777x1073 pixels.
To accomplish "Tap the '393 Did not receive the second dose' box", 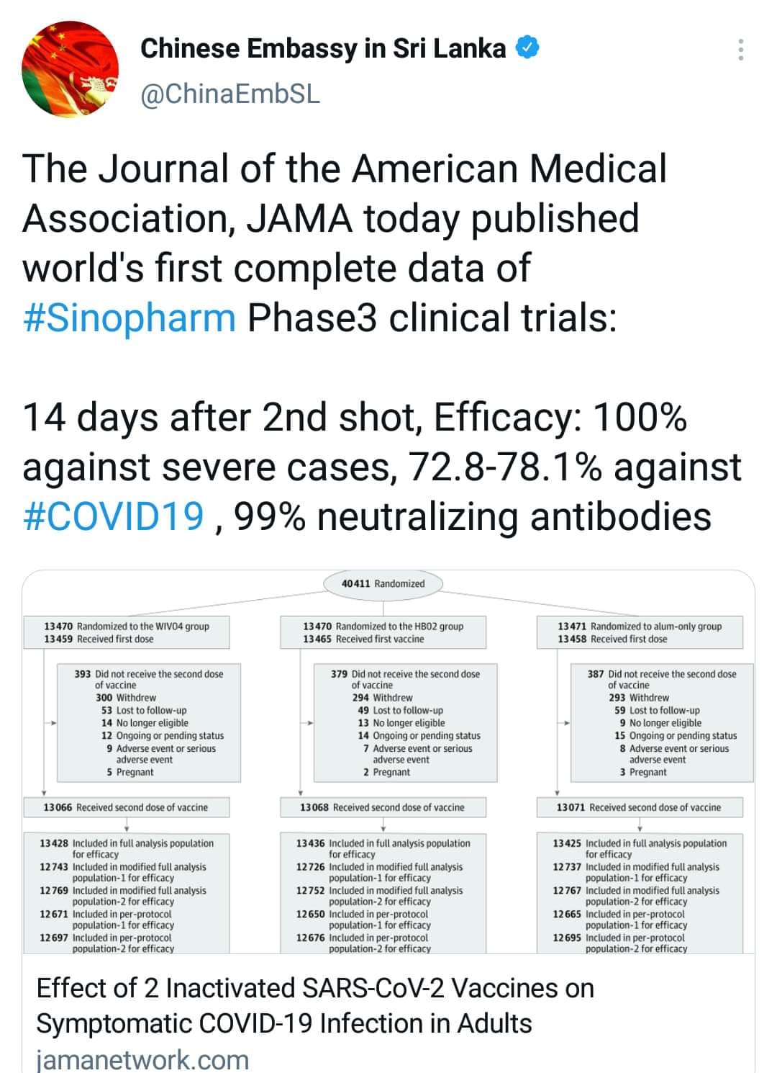I will (x=149, y=722).
